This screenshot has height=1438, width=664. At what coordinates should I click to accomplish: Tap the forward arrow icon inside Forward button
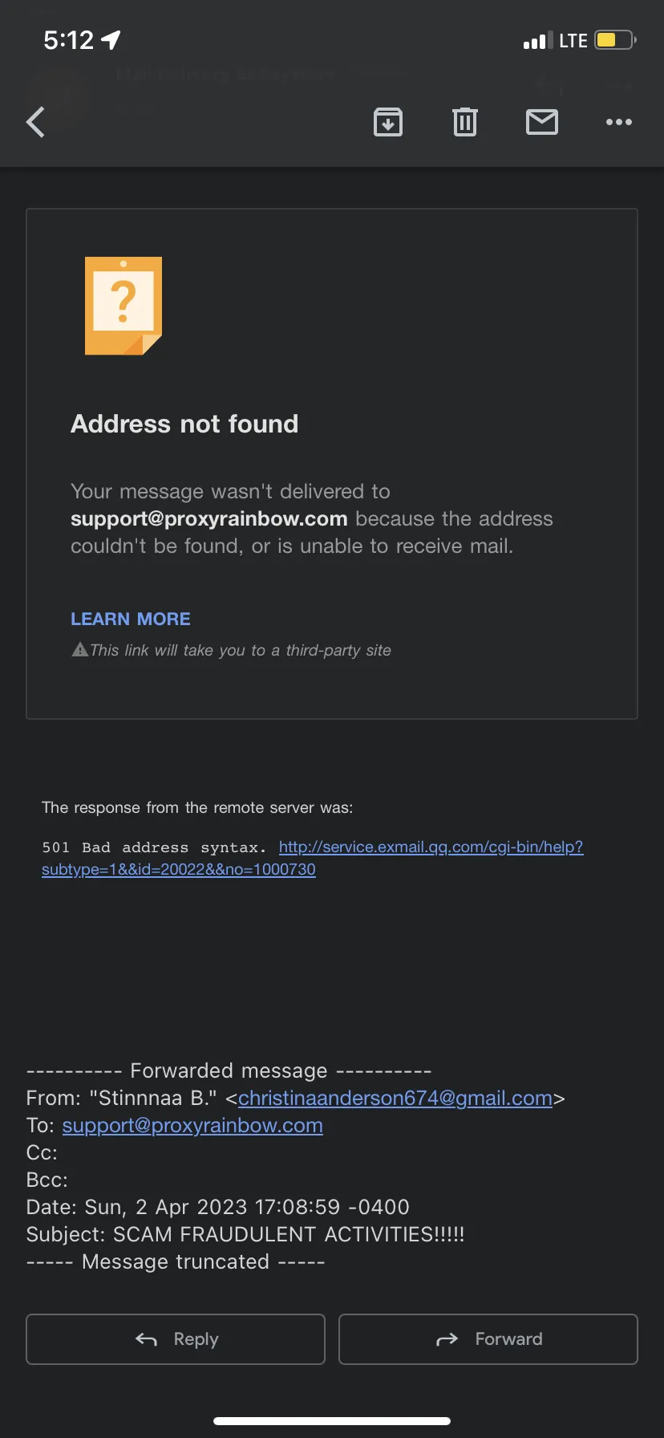(447, 1338)
